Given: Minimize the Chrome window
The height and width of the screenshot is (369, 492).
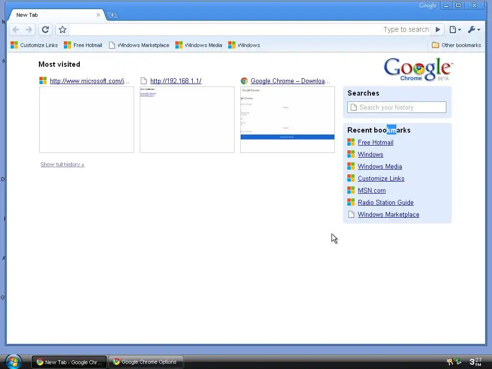Looking at the screenshot, I should (x=446, y=5).
